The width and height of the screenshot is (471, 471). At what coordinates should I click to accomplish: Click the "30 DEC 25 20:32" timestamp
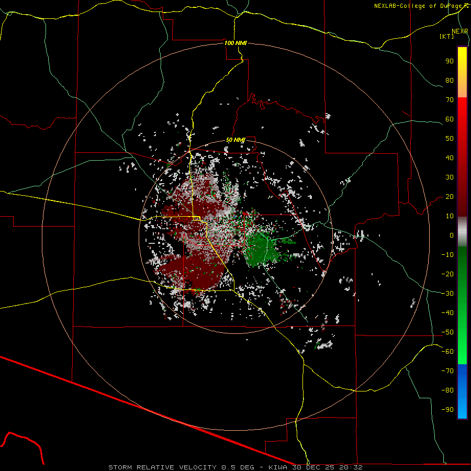click(x=327, y=467)
